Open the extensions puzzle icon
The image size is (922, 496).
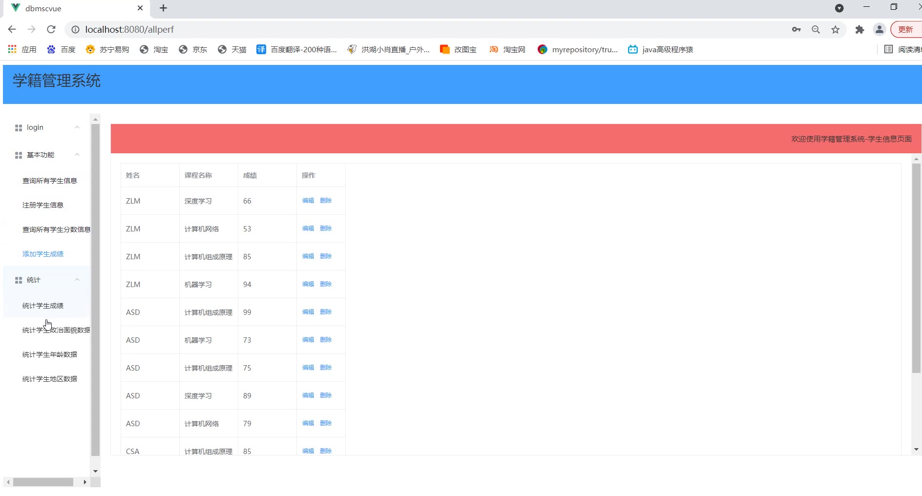coord(859,29)
